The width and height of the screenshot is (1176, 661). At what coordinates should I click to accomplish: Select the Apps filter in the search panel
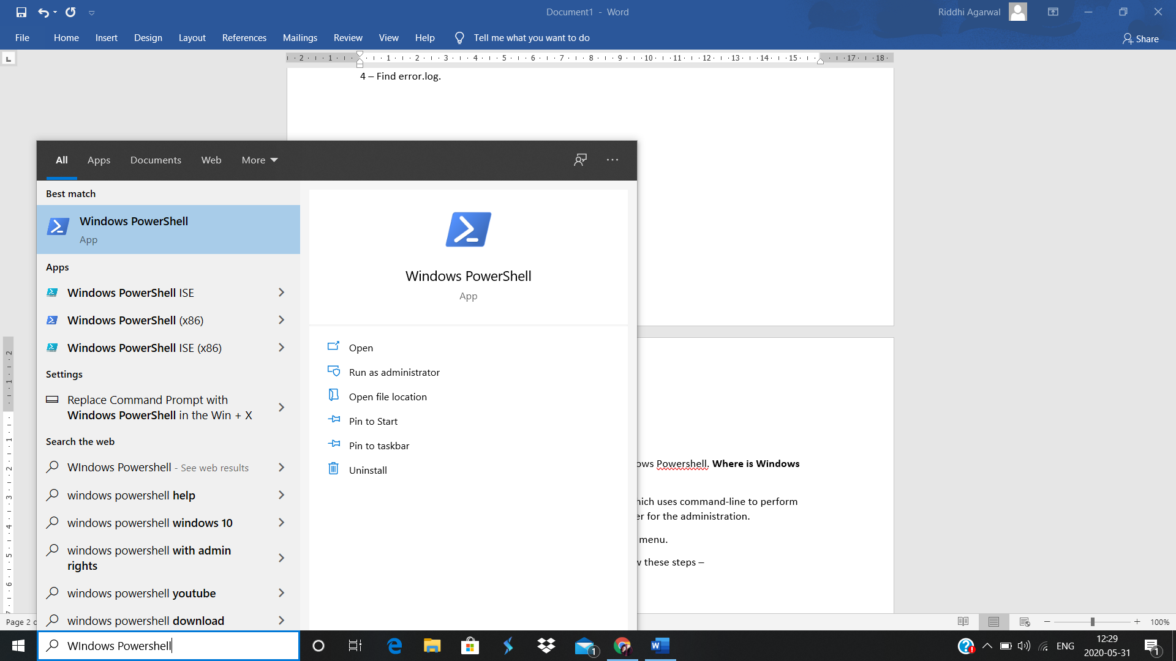[x=99, y=160]
